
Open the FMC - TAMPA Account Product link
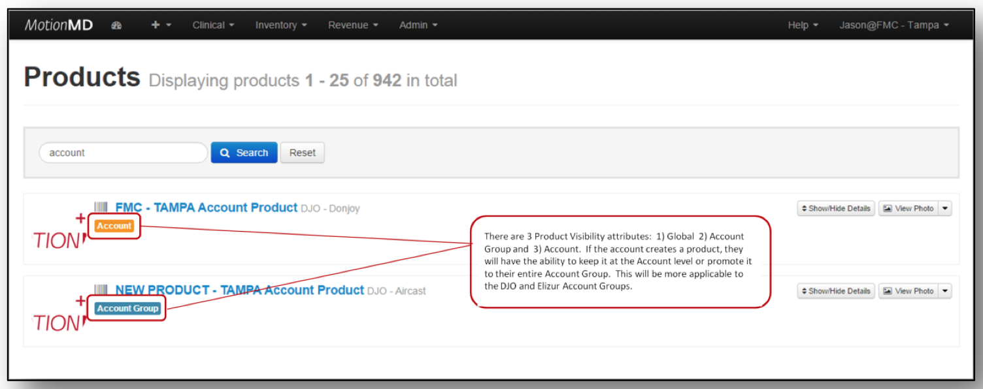click(x=206, y=208)
